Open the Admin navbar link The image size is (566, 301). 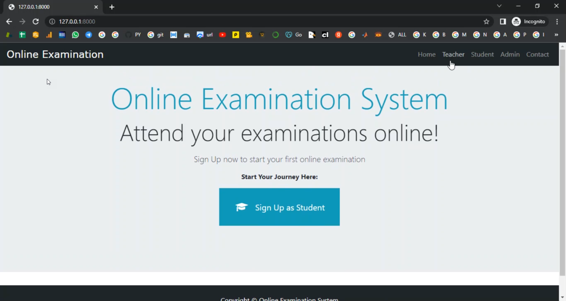(510, 54)
